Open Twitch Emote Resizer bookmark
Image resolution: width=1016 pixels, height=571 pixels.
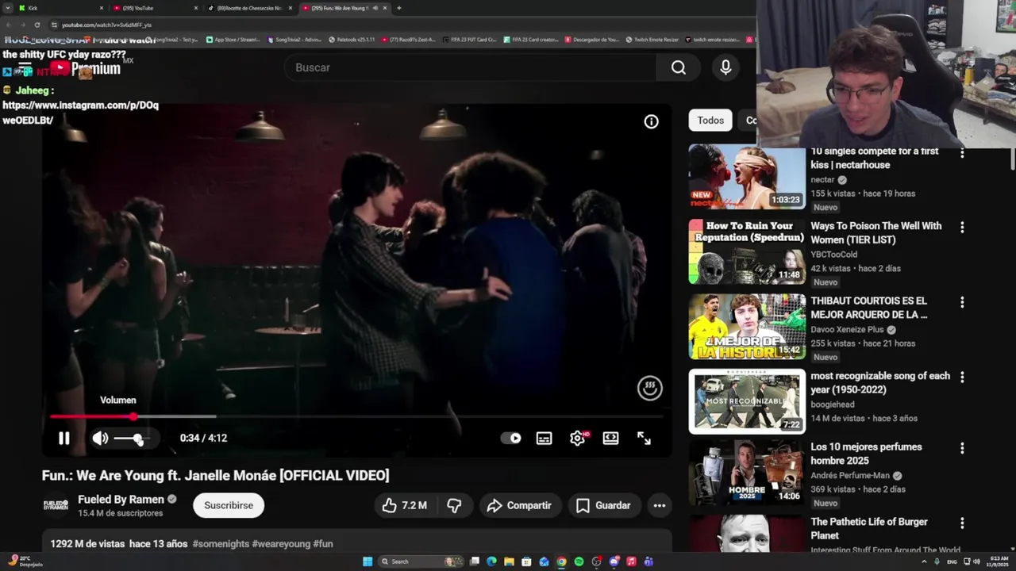tap(652, 40)
